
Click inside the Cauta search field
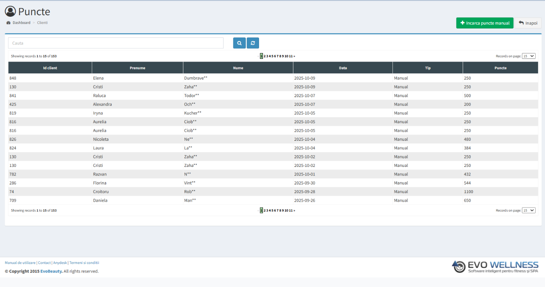(115, 43)
